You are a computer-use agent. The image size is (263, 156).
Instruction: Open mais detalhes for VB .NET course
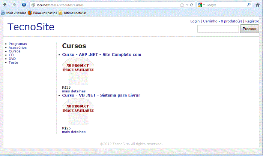coord(74,132)
